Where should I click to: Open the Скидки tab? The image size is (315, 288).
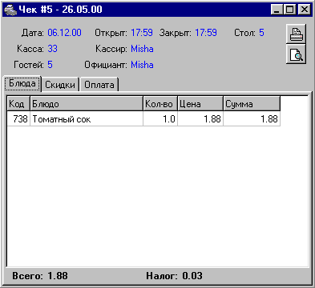point(60,85)
